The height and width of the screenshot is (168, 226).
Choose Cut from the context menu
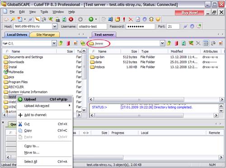click(45, 124)
